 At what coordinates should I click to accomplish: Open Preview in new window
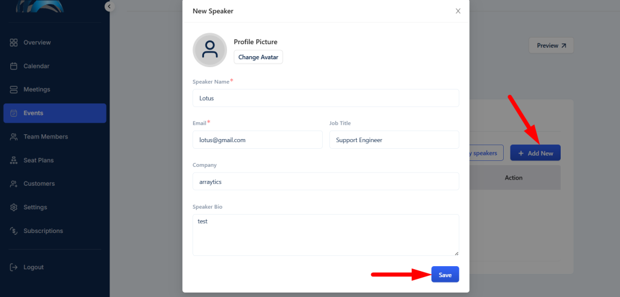point(551,45)
